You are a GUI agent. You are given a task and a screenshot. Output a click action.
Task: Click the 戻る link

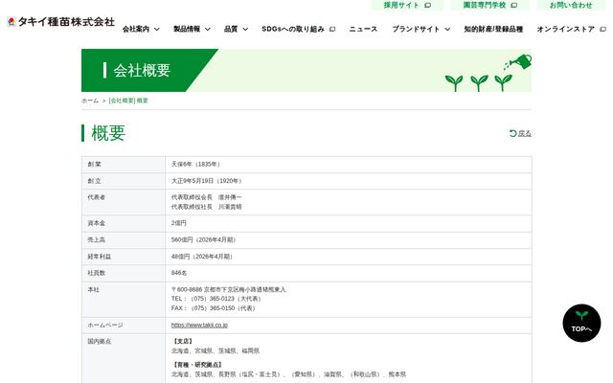click(x=525, y=134)
